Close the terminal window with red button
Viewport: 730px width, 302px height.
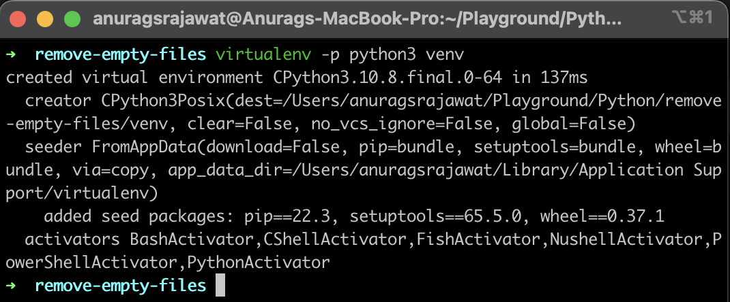(18, 19)
